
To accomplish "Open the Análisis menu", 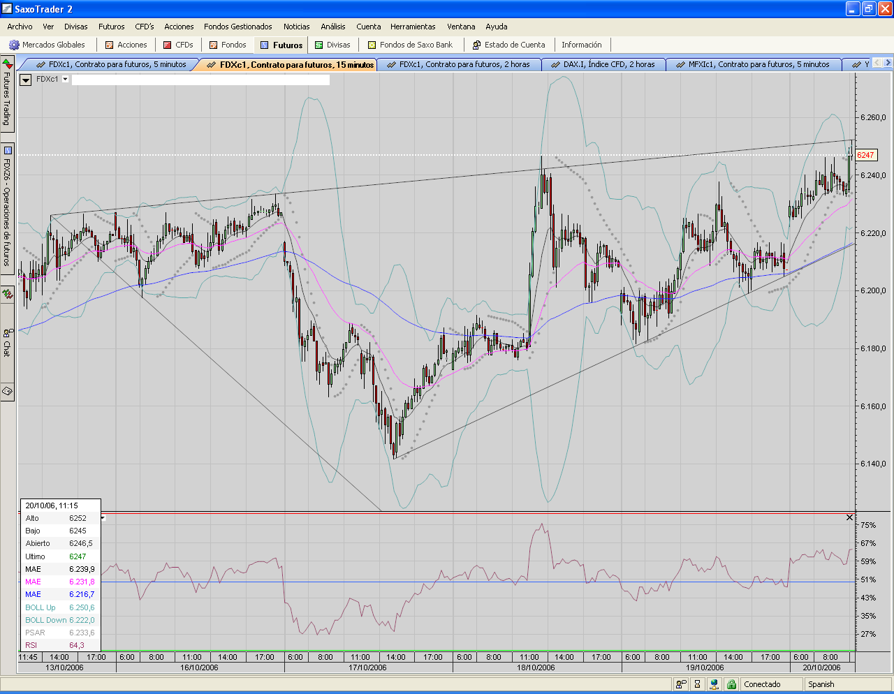I will click(333, 27).
